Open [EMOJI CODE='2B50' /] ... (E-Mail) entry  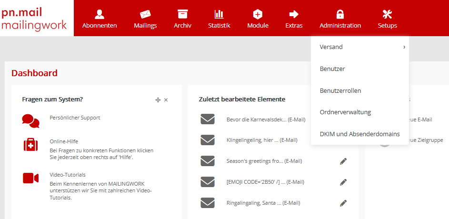pyautogui.click(x=265, y=182)
